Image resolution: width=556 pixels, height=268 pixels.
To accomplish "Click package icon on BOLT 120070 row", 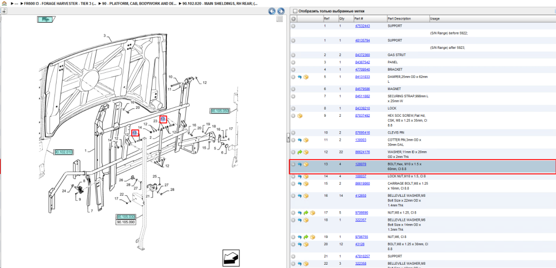I will (x=306, y=165).
